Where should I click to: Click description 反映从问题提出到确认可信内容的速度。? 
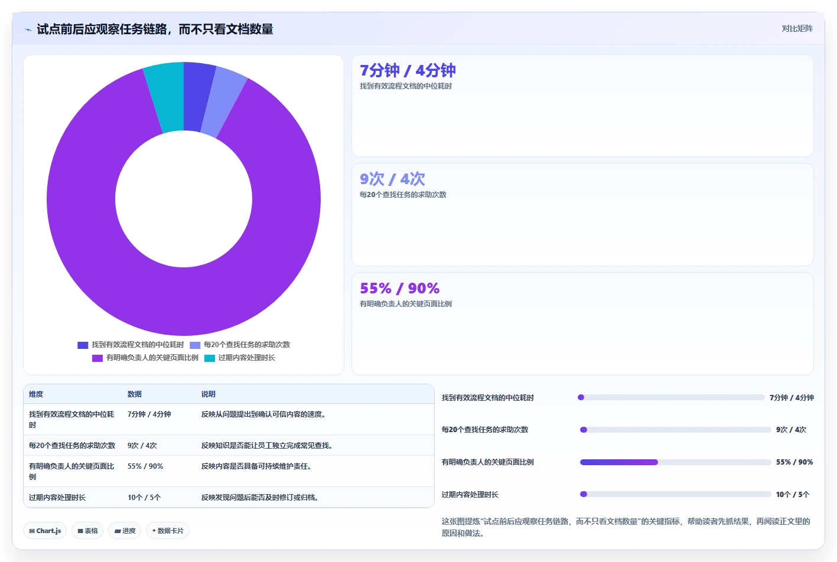264,414
